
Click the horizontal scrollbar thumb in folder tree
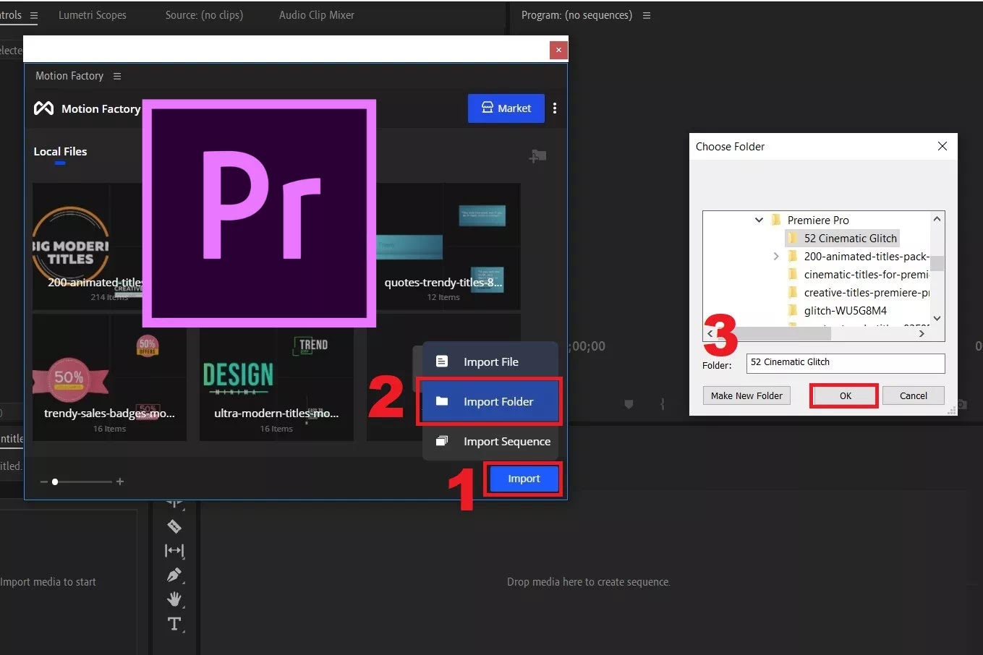[774, 333]
